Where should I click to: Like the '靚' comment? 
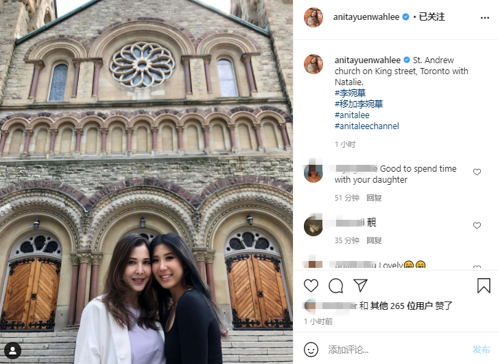click(477, 225)
